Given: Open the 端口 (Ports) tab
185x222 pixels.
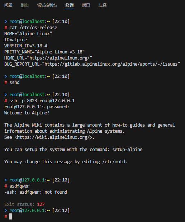Looking at the screenshot, I should tap(86, 5).
